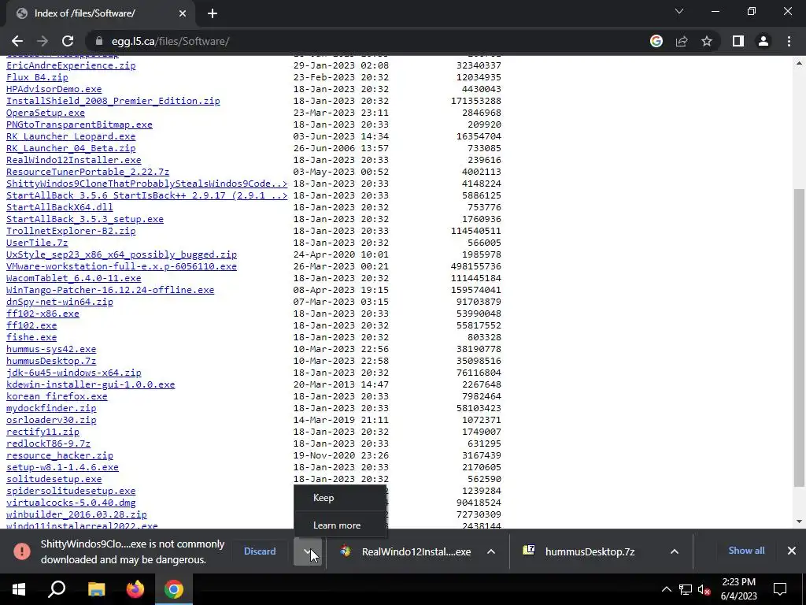The height and width of the screenshot is (605, 806).
Task: Open Windows Start menu
Action: point(19,589)
